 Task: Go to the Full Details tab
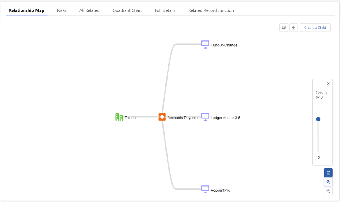coord(165,10)
